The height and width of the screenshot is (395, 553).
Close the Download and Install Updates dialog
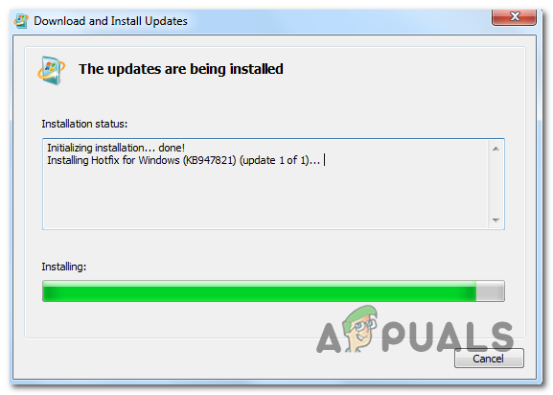515,16
